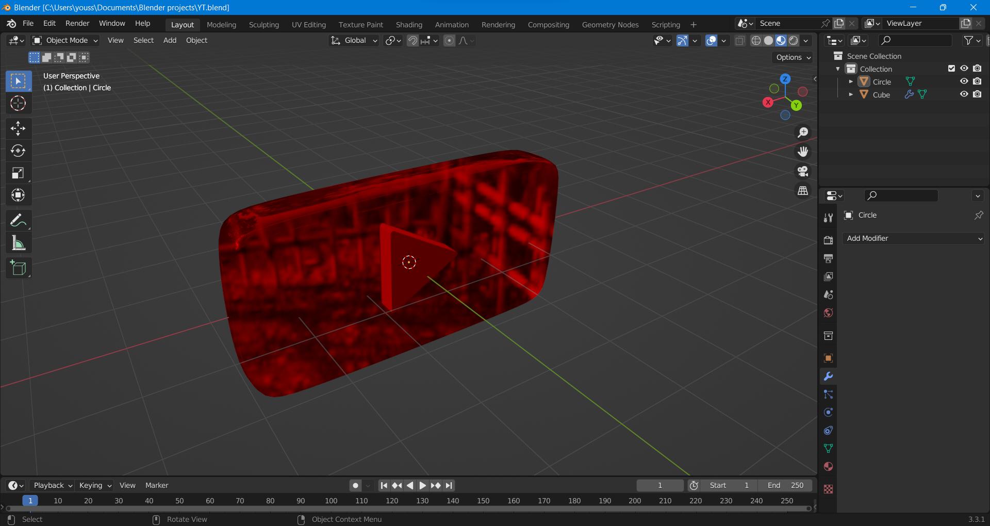Image resolution: width=990 pixels, height=526 pixels.
Task: Click the pan view hand icon
Action: point(803,152)
